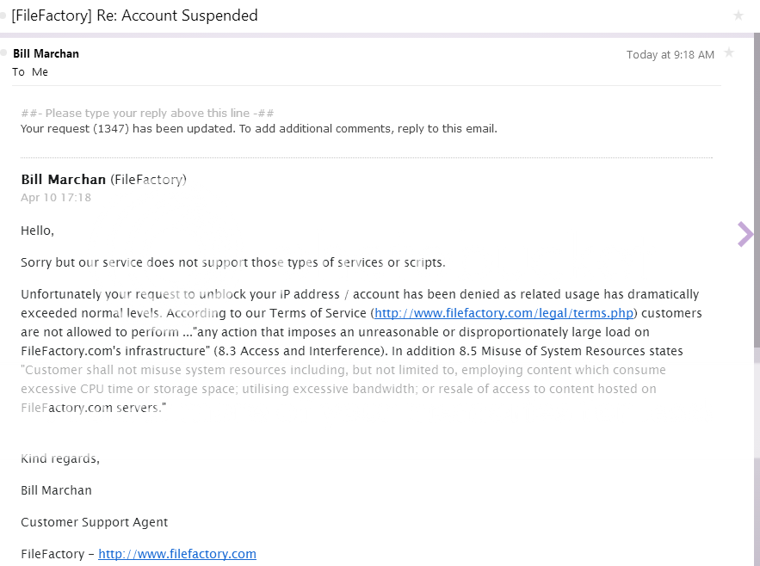Image resolution: width=760 pixels, height=566 pixels.
Task: Star the Account Suspended conversation subject
Action: [738, 15]
